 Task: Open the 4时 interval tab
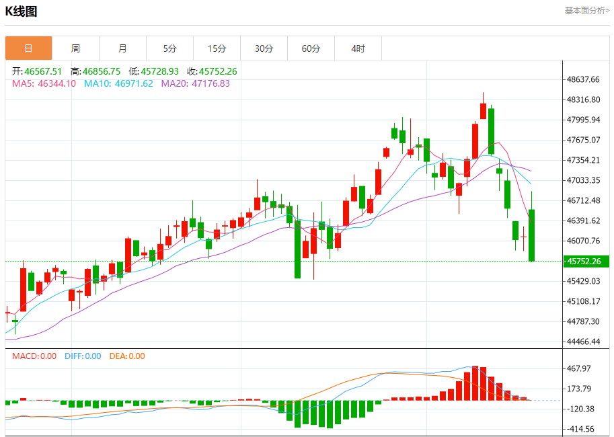[x=358, y=48]
